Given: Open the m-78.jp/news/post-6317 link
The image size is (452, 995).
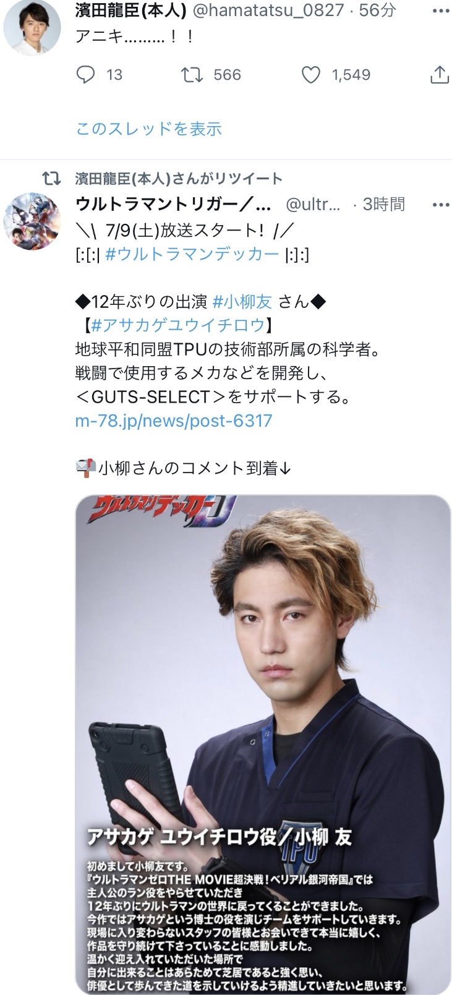Looking at the screenshot, I should click(174, 421).
